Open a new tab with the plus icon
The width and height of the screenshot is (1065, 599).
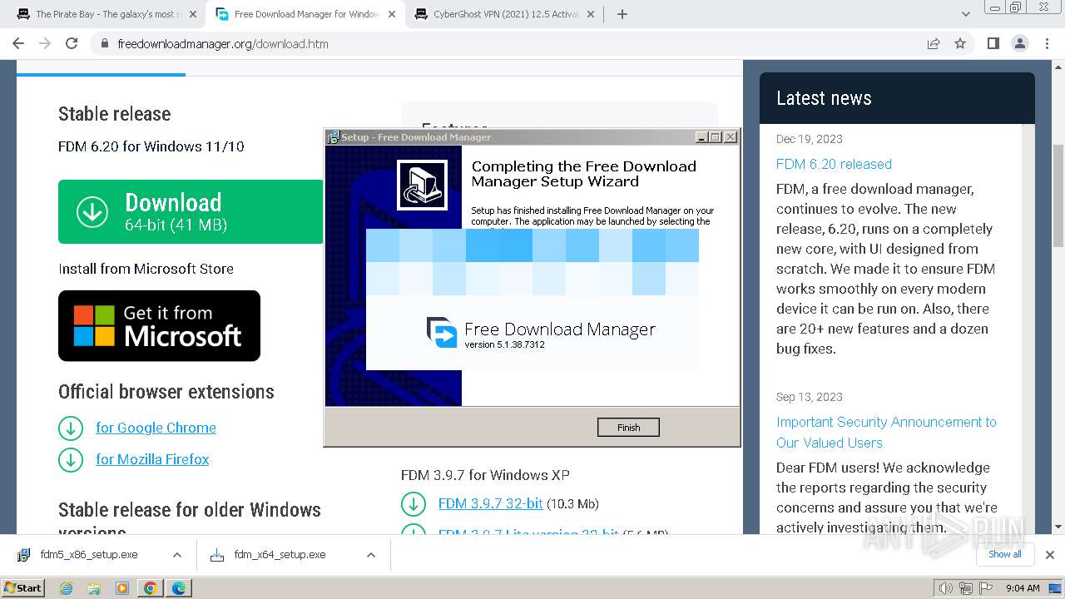point(622,14)
